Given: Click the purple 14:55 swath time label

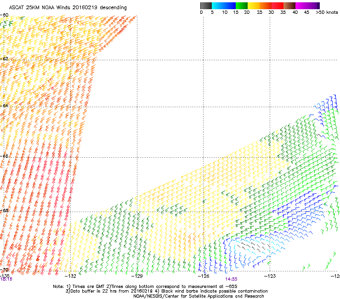Looking at the screenshot, I should pyautogui.click(x=231, y=279).
